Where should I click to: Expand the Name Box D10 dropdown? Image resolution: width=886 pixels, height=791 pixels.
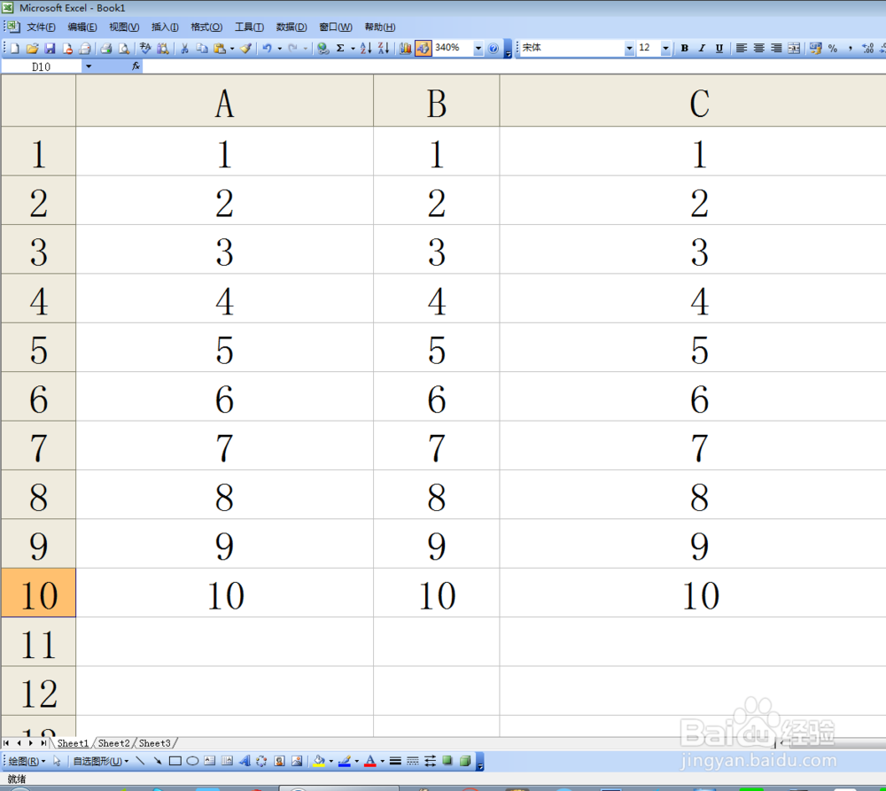pos(89,66)
